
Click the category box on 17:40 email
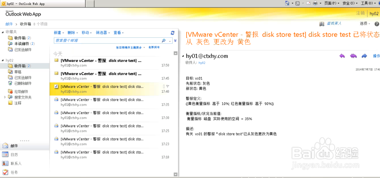164,86
